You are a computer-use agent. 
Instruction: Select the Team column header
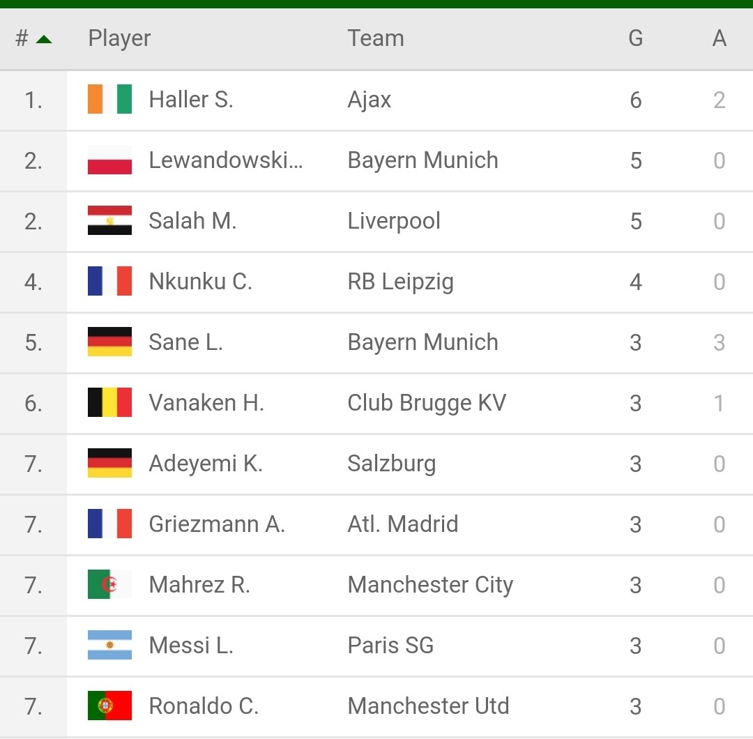[x=376, y=38]
